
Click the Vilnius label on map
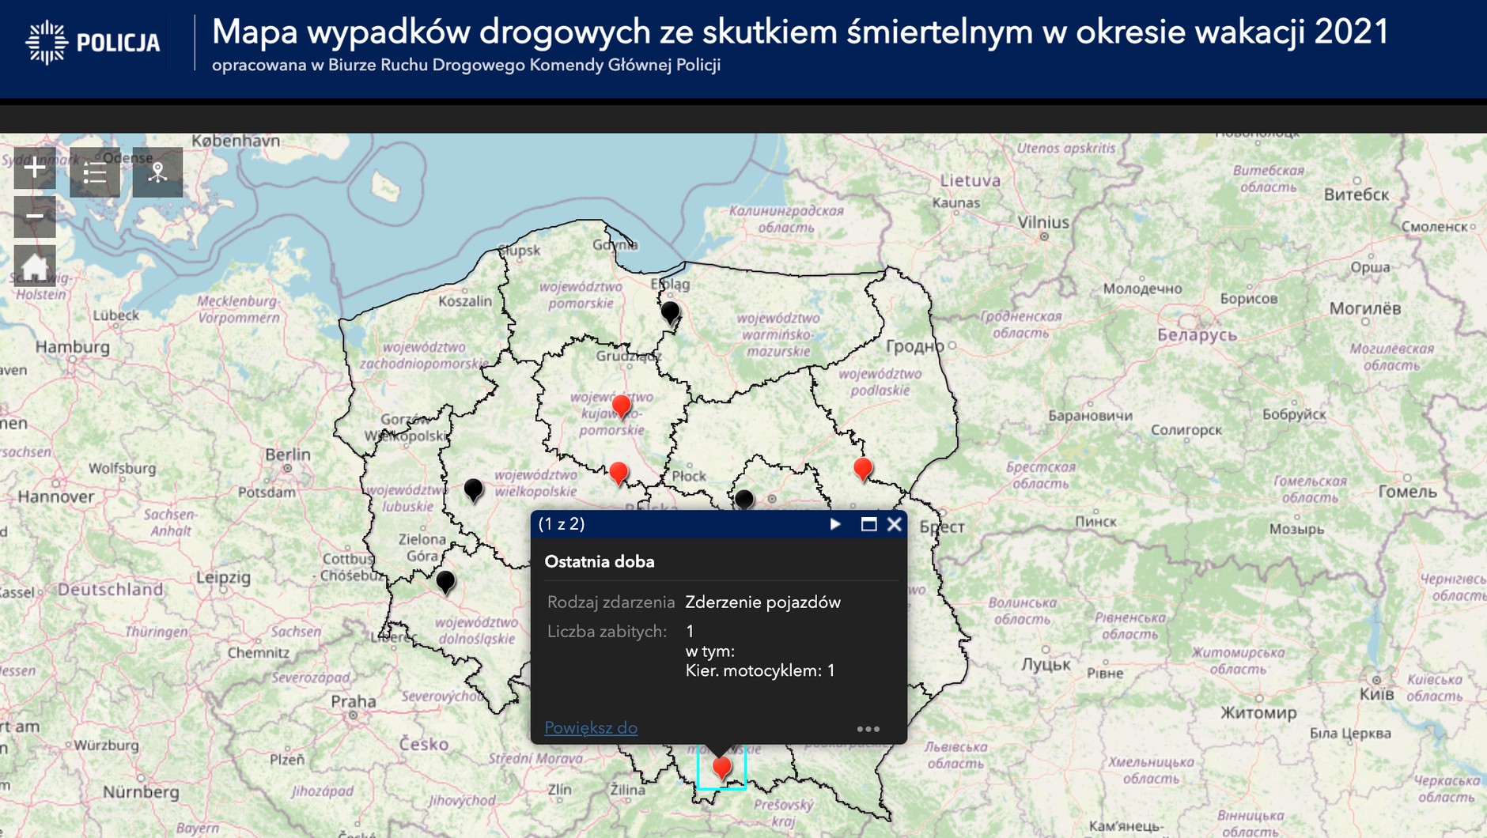[1043, 222]
